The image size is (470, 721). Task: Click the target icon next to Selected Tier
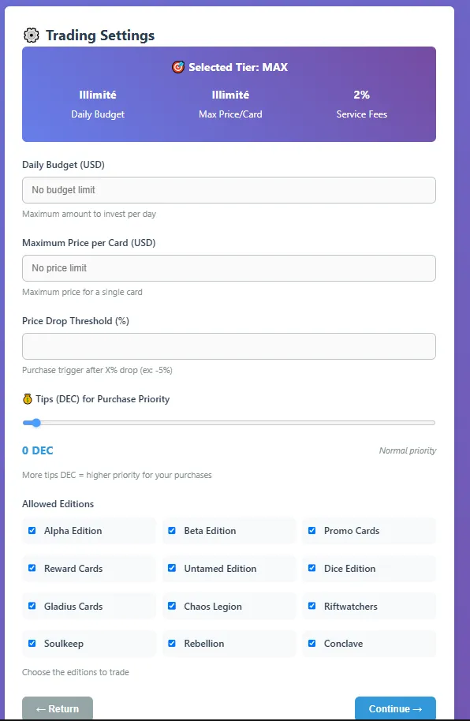pos(178,67)
